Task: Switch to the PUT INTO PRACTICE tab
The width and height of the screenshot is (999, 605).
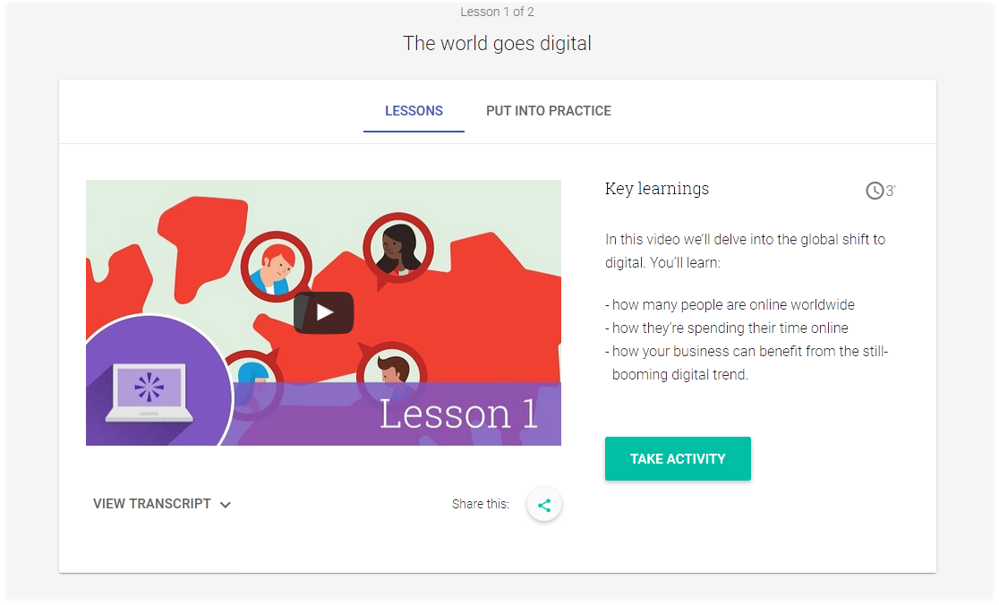Action: point(549,111)
